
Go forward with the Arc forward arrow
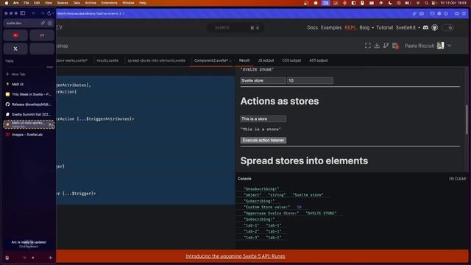pos(42,13)
